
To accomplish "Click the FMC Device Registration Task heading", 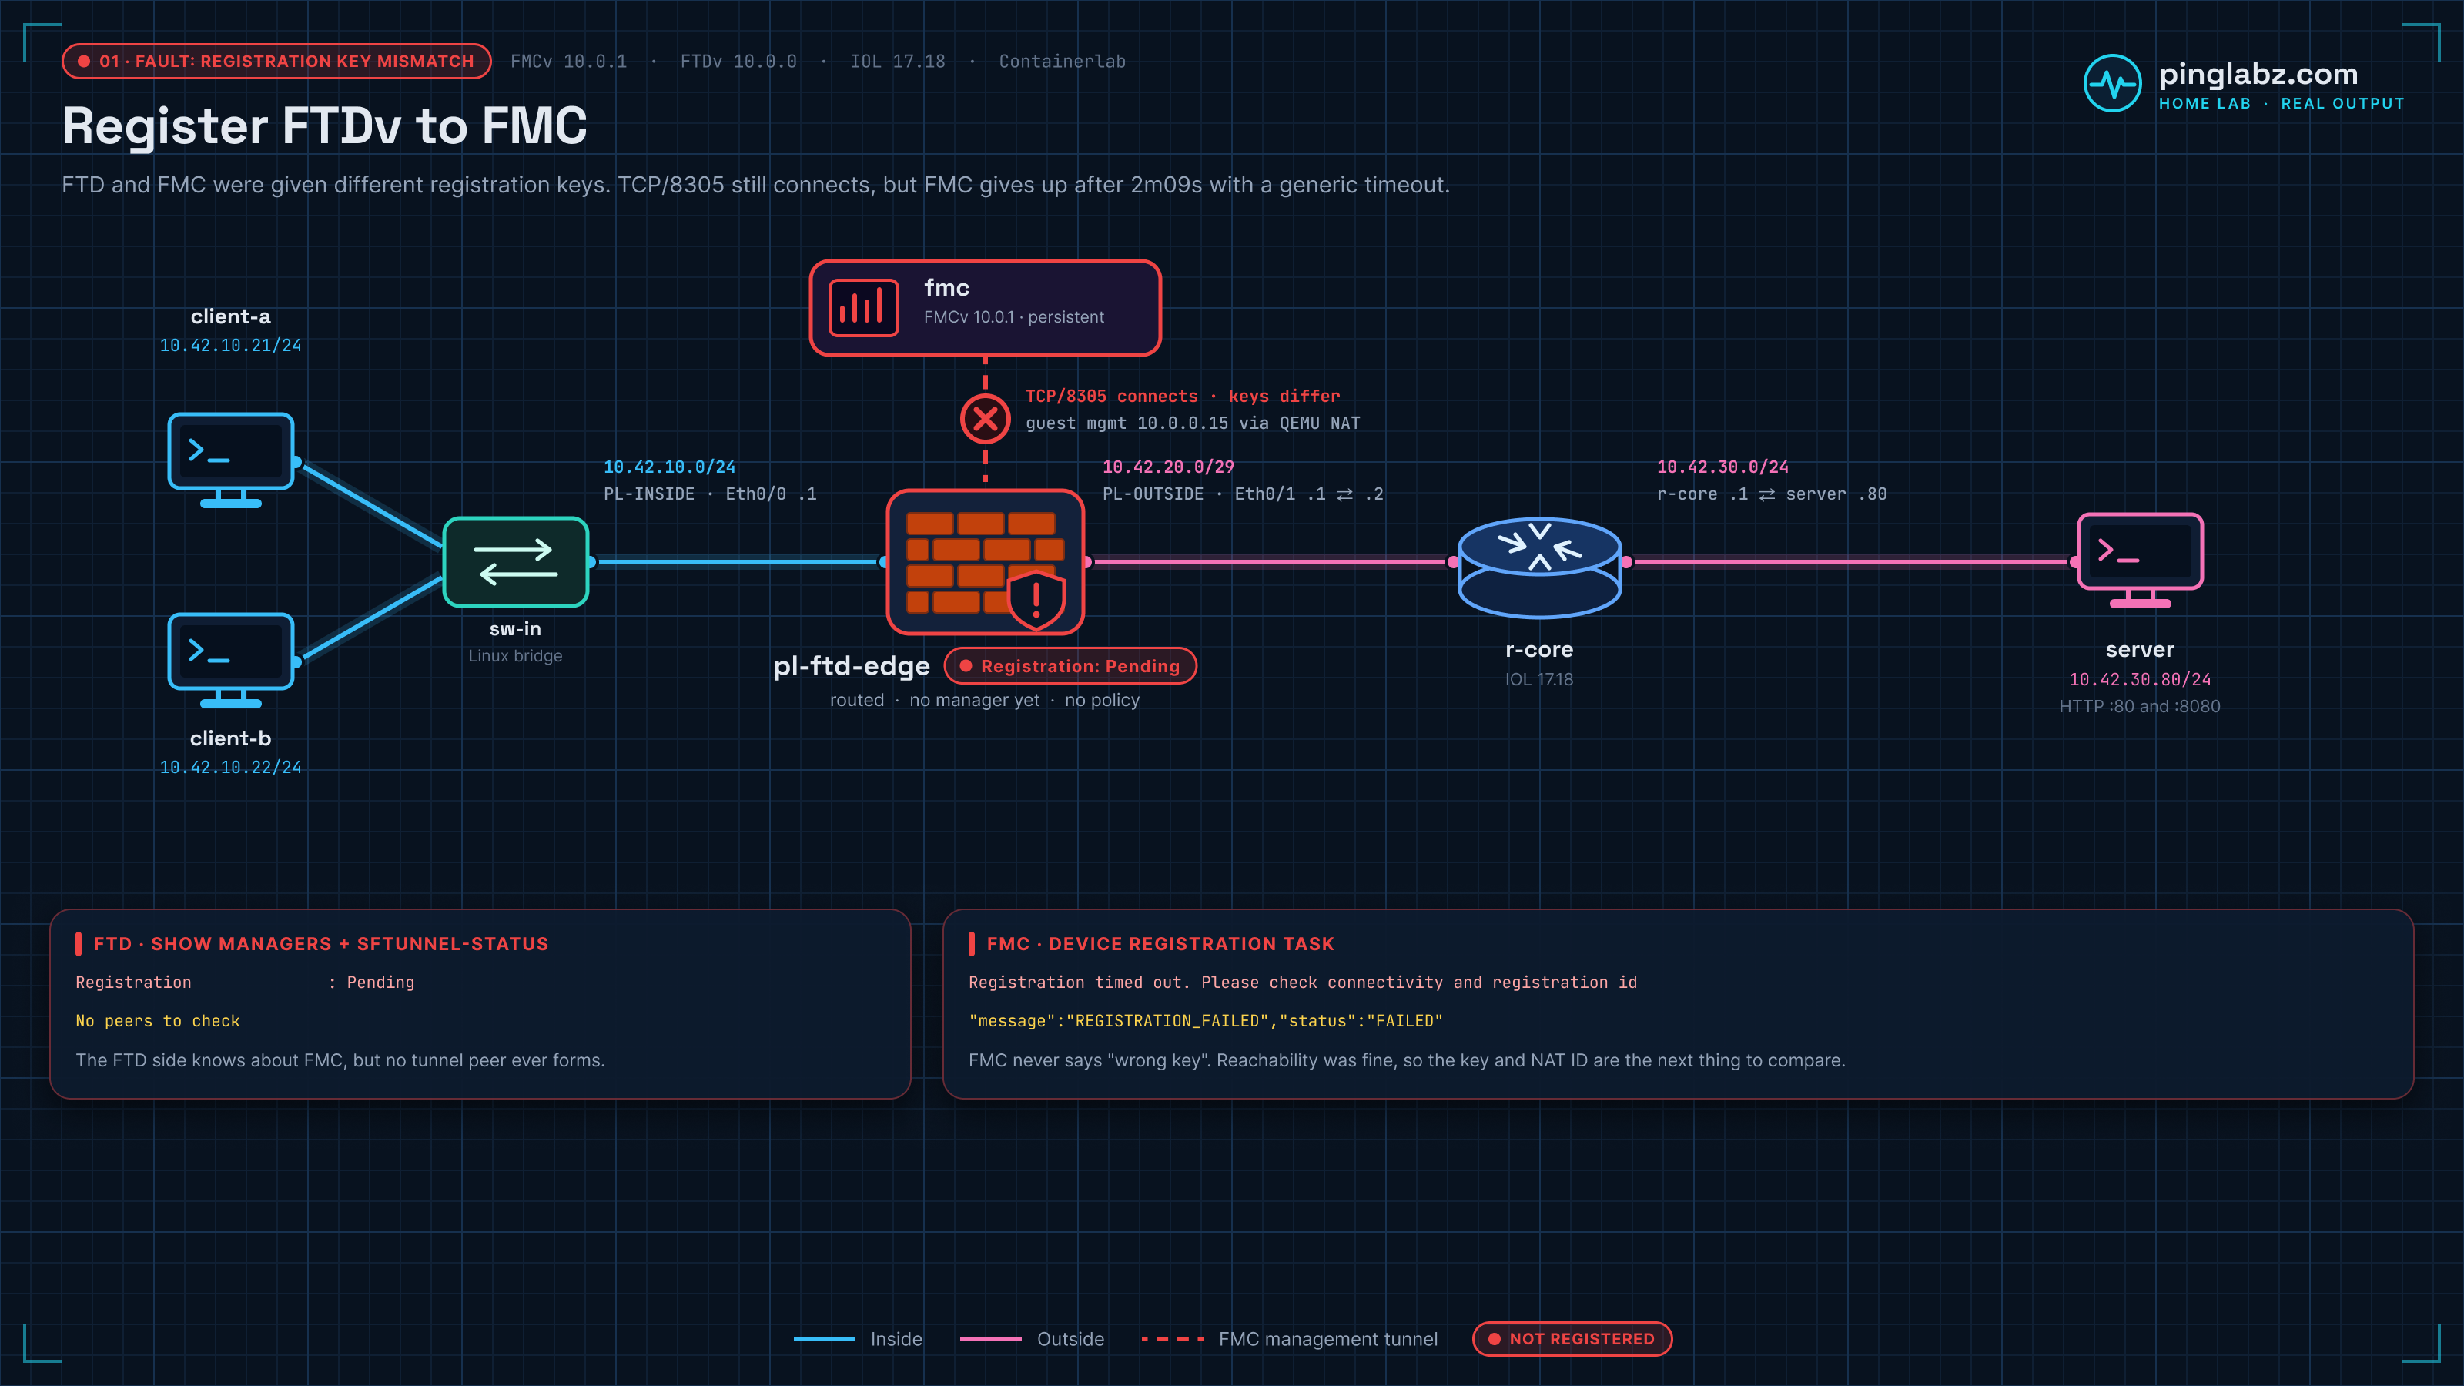I will tap(1160, 944).
